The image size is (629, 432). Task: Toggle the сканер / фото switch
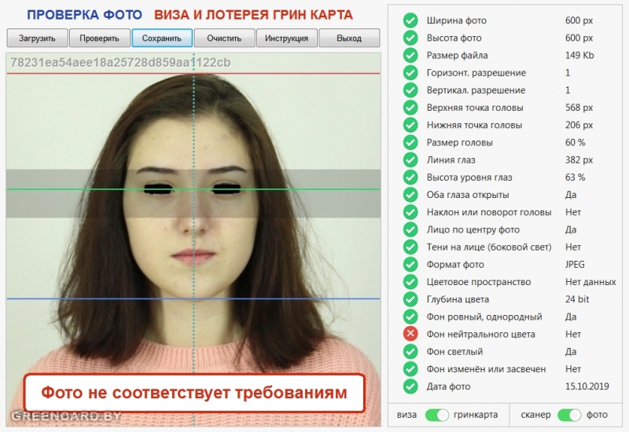(x=568, y=415)
